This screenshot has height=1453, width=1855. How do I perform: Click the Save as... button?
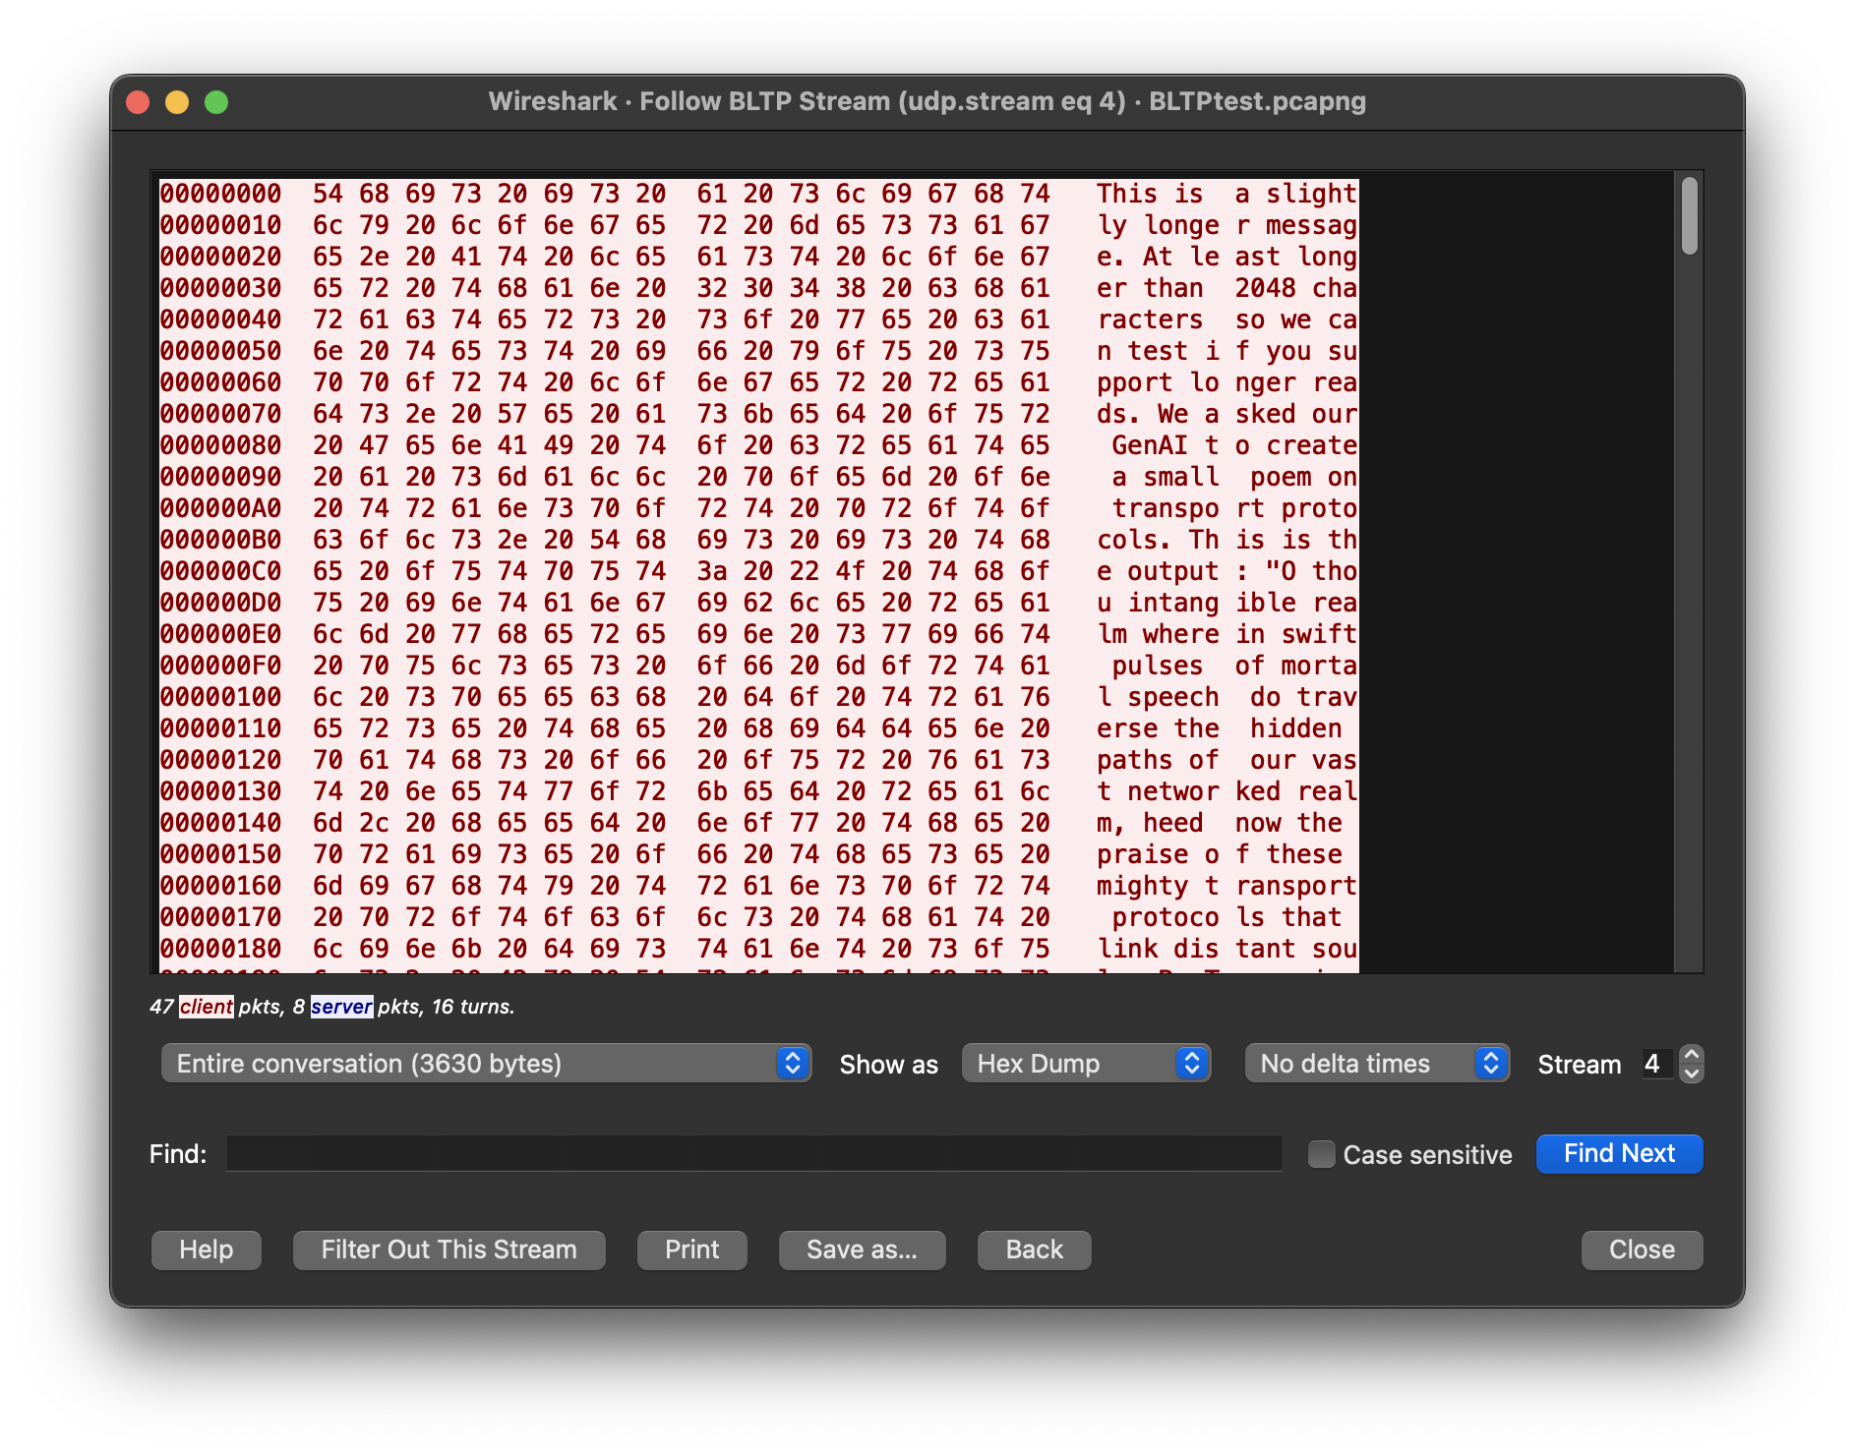[863, 1250]
